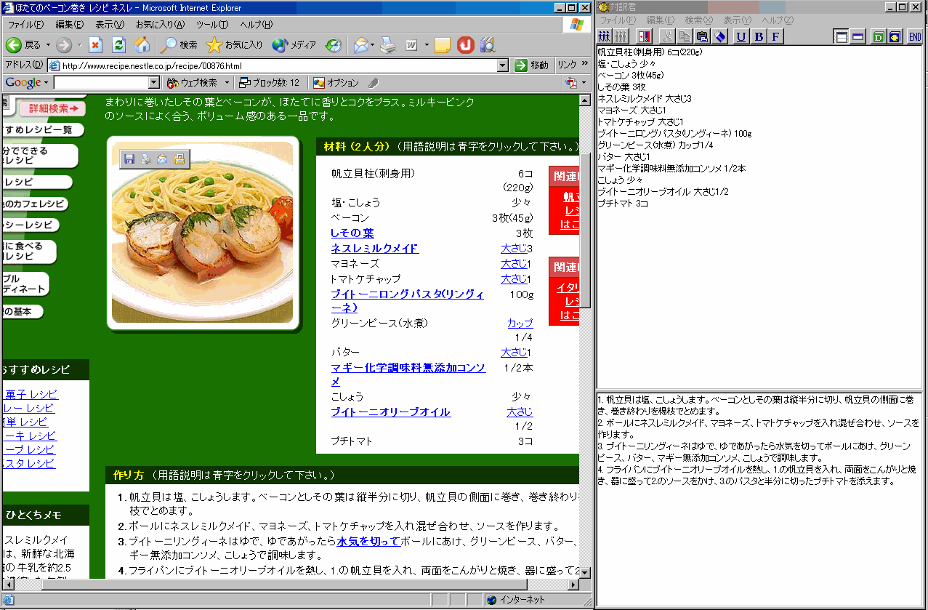The height and width of the screenshot is (610, 928).
Task: Click 大さじ link in the マヨネーズ row
Action: (514, 264)
